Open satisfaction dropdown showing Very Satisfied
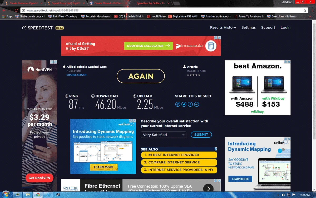316x198 pixels. point(164,135)
